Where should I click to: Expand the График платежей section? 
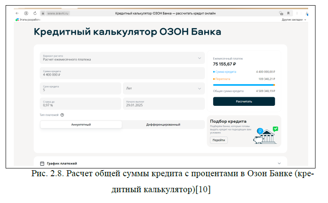[x=279, y=163]
